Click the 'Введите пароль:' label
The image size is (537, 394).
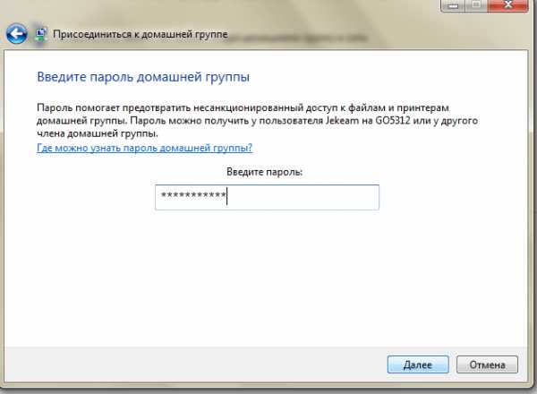[x=266, y=171]
